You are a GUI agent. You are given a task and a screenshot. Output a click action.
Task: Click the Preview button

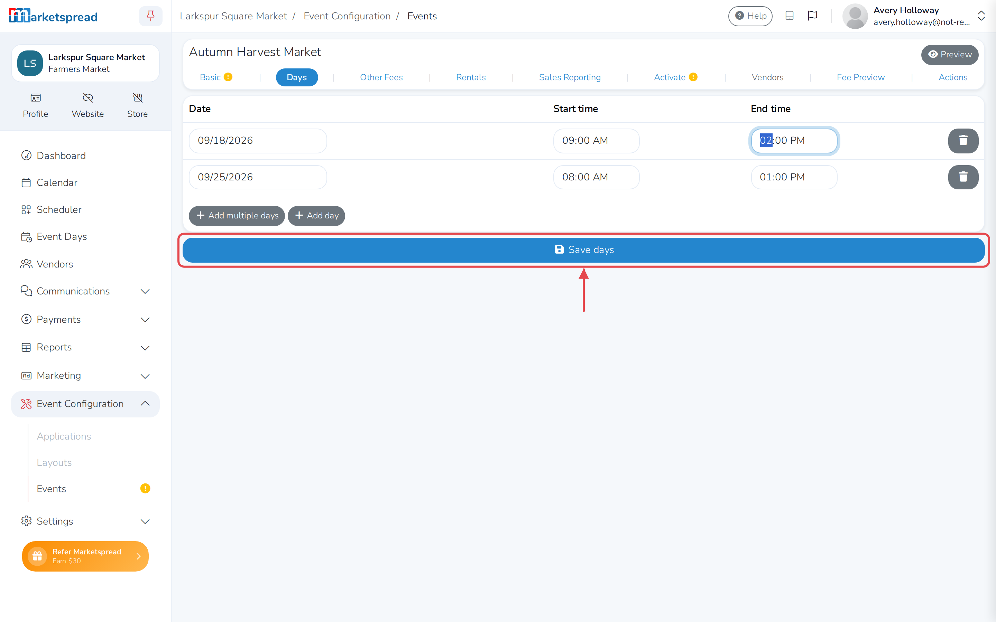coord(950,55)
